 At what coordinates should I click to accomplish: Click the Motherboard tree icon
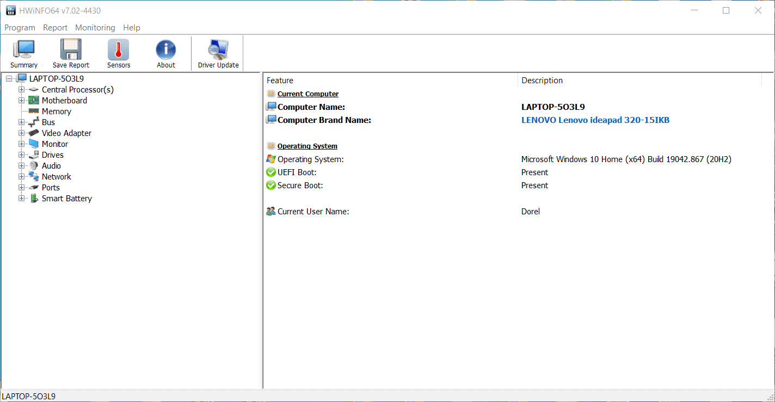coord(34,101)
